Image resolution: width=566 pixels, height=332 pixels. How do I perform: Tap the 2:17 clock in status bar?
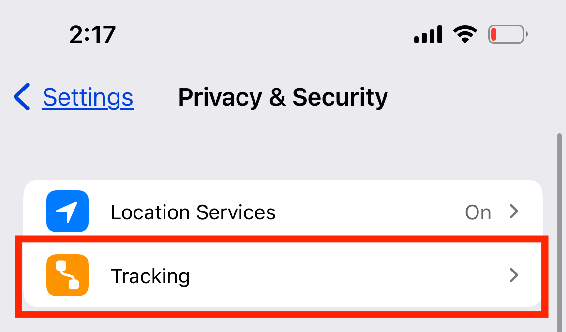(92, 35)
